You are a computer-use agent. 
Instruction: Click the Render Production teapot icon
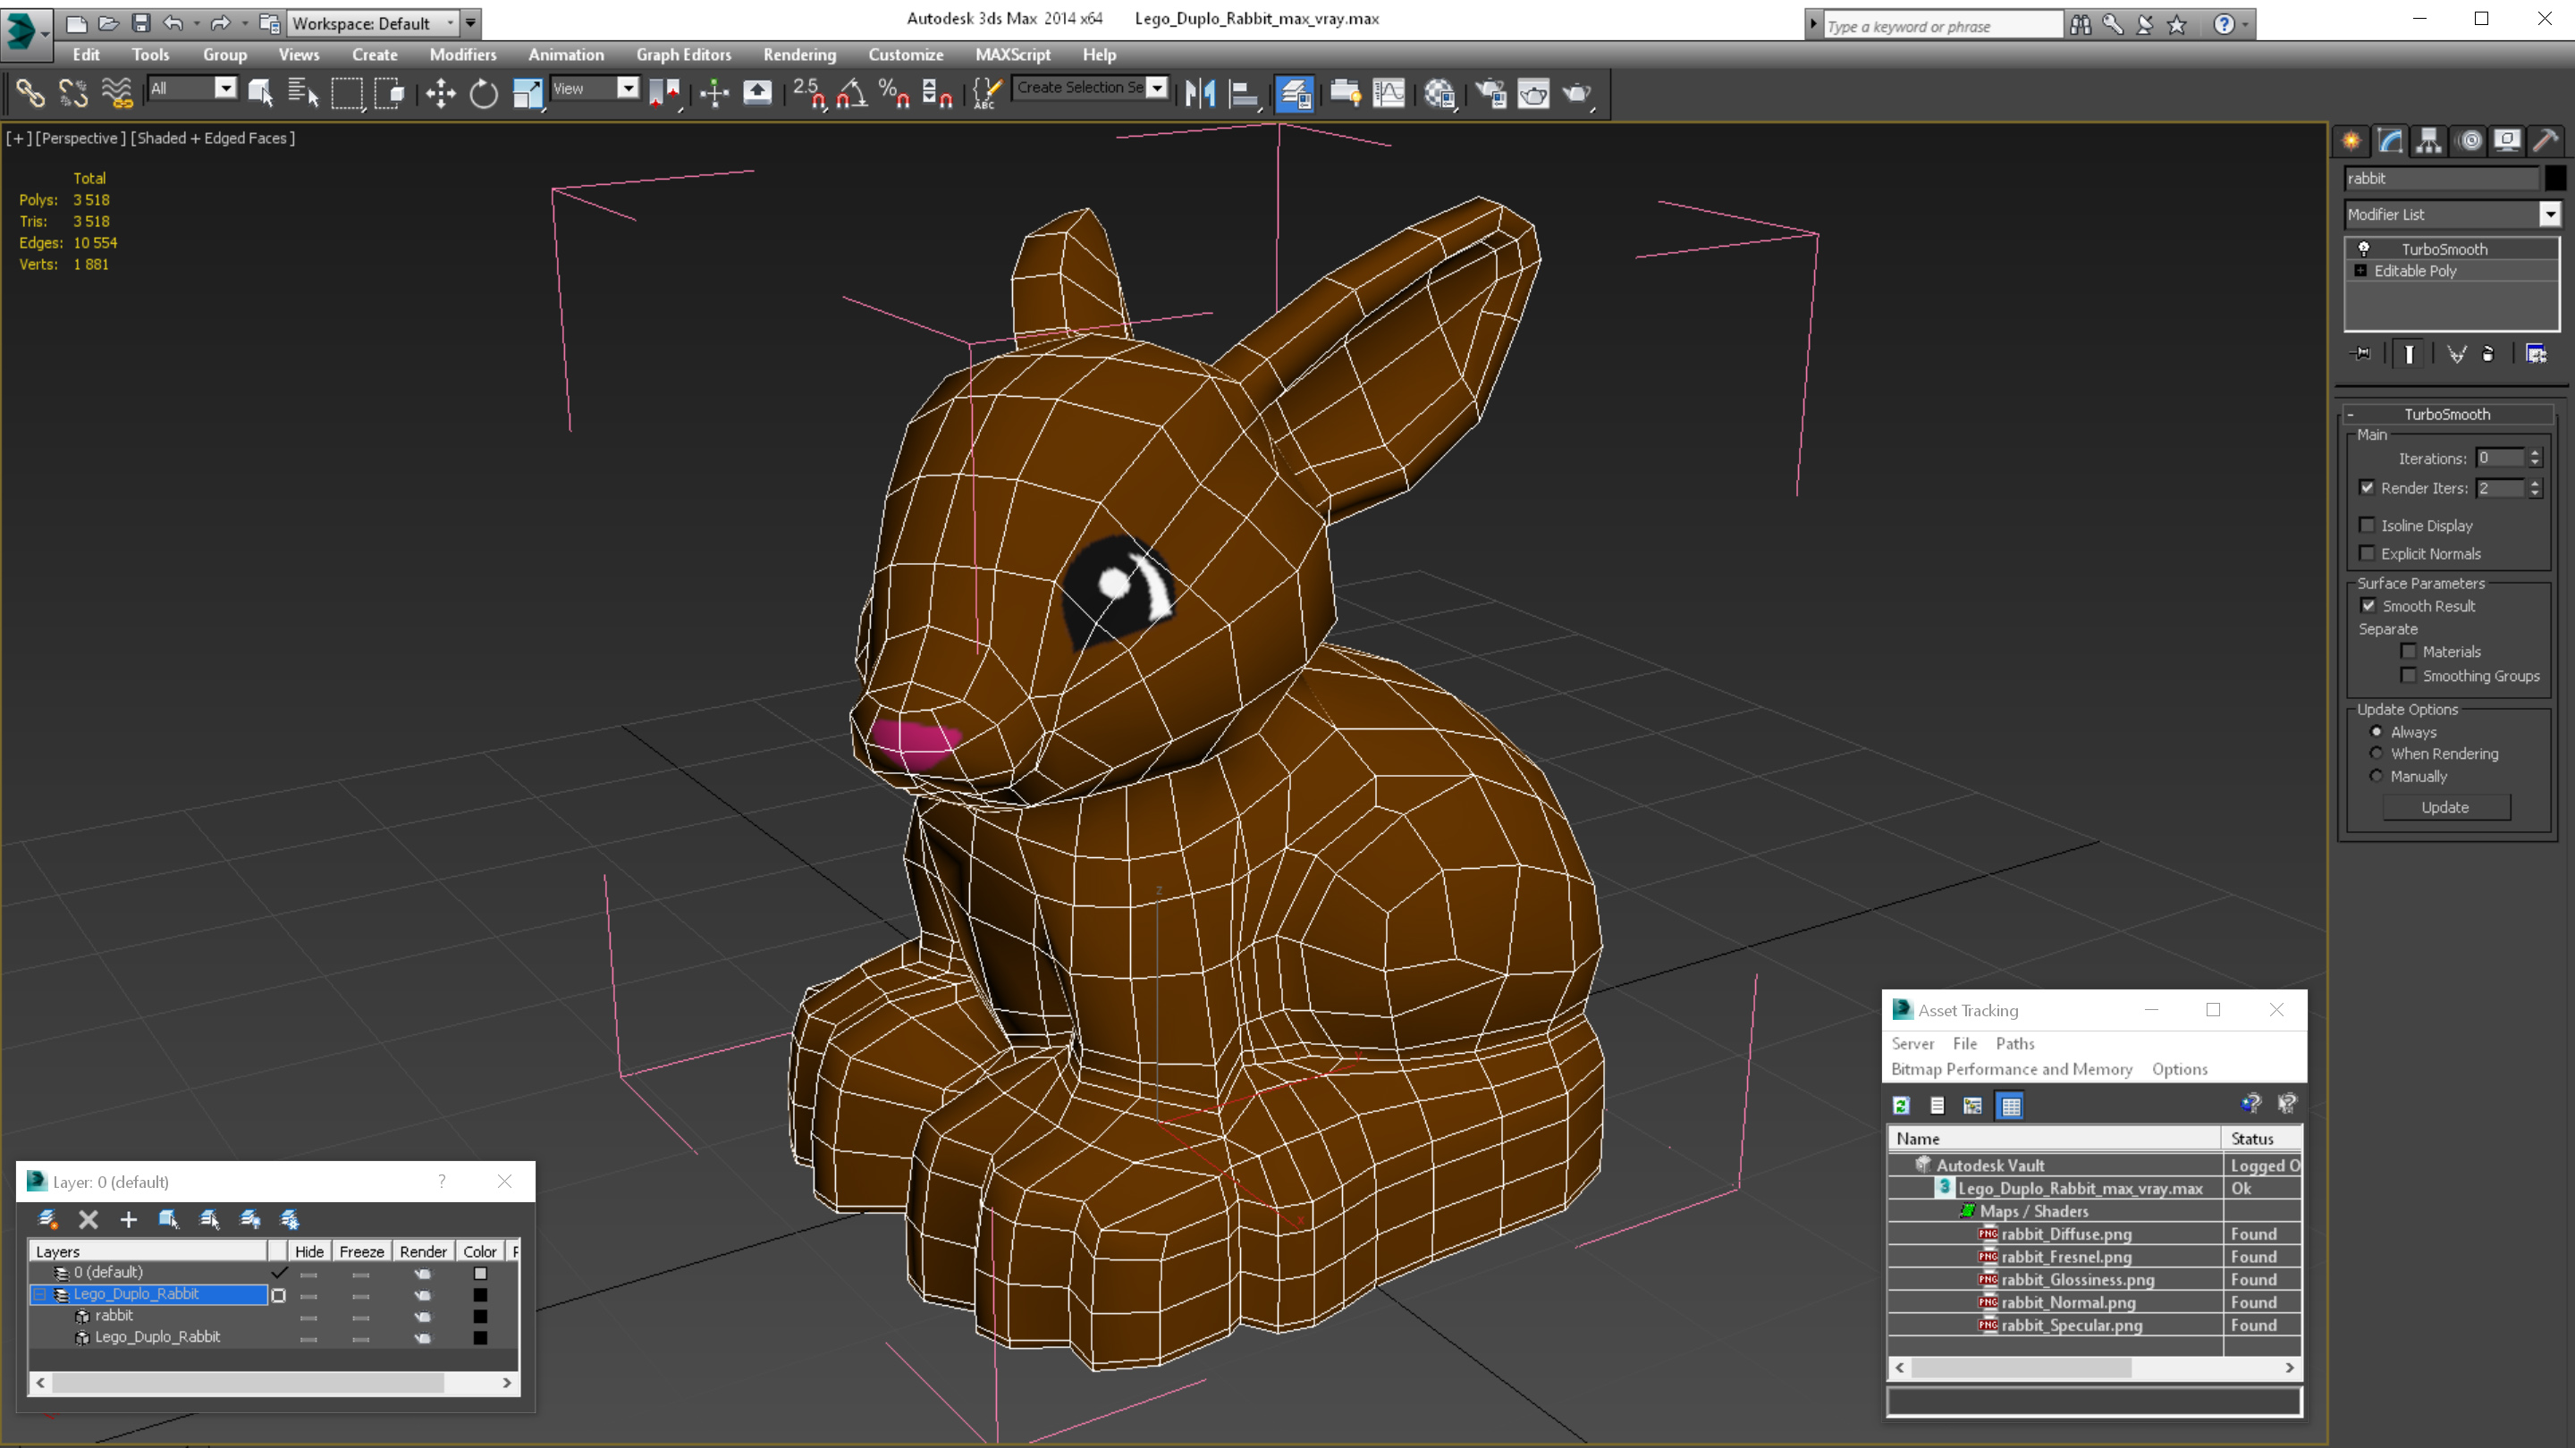pyautogui.click(x=1577, y=93)
